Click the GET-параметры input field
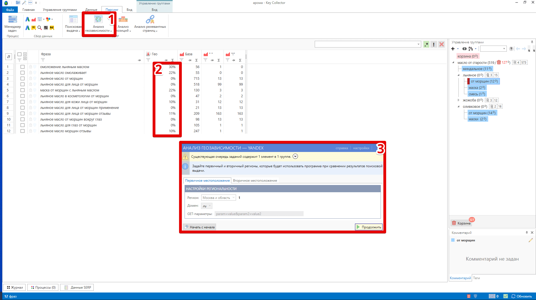The image size is (536, 300). (x=259, y=214)
